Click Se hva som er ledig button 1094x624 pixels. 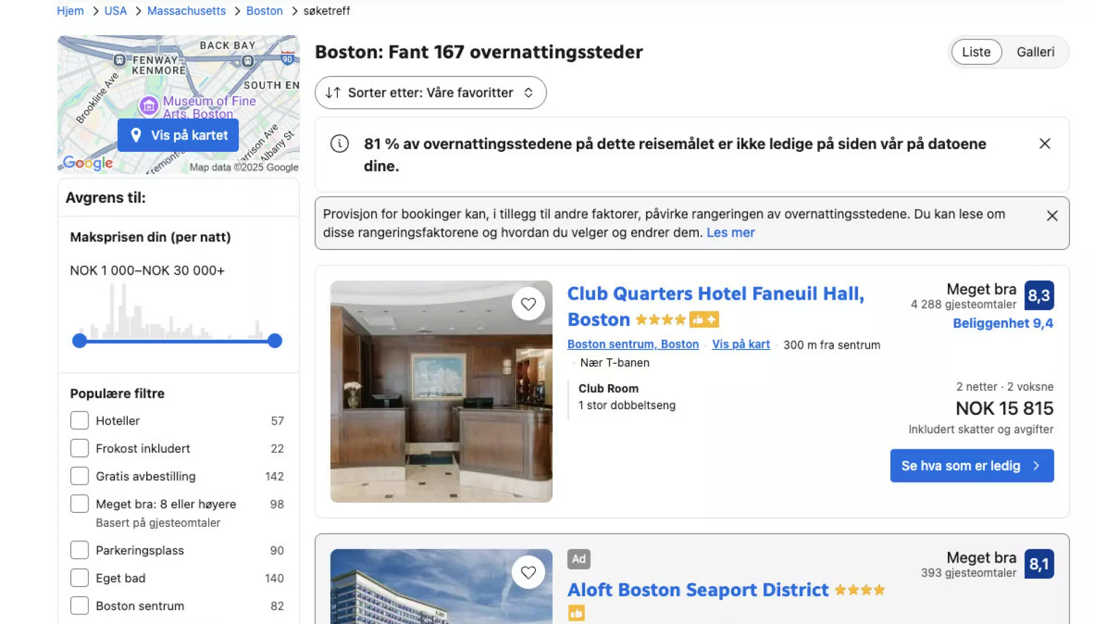971,466
